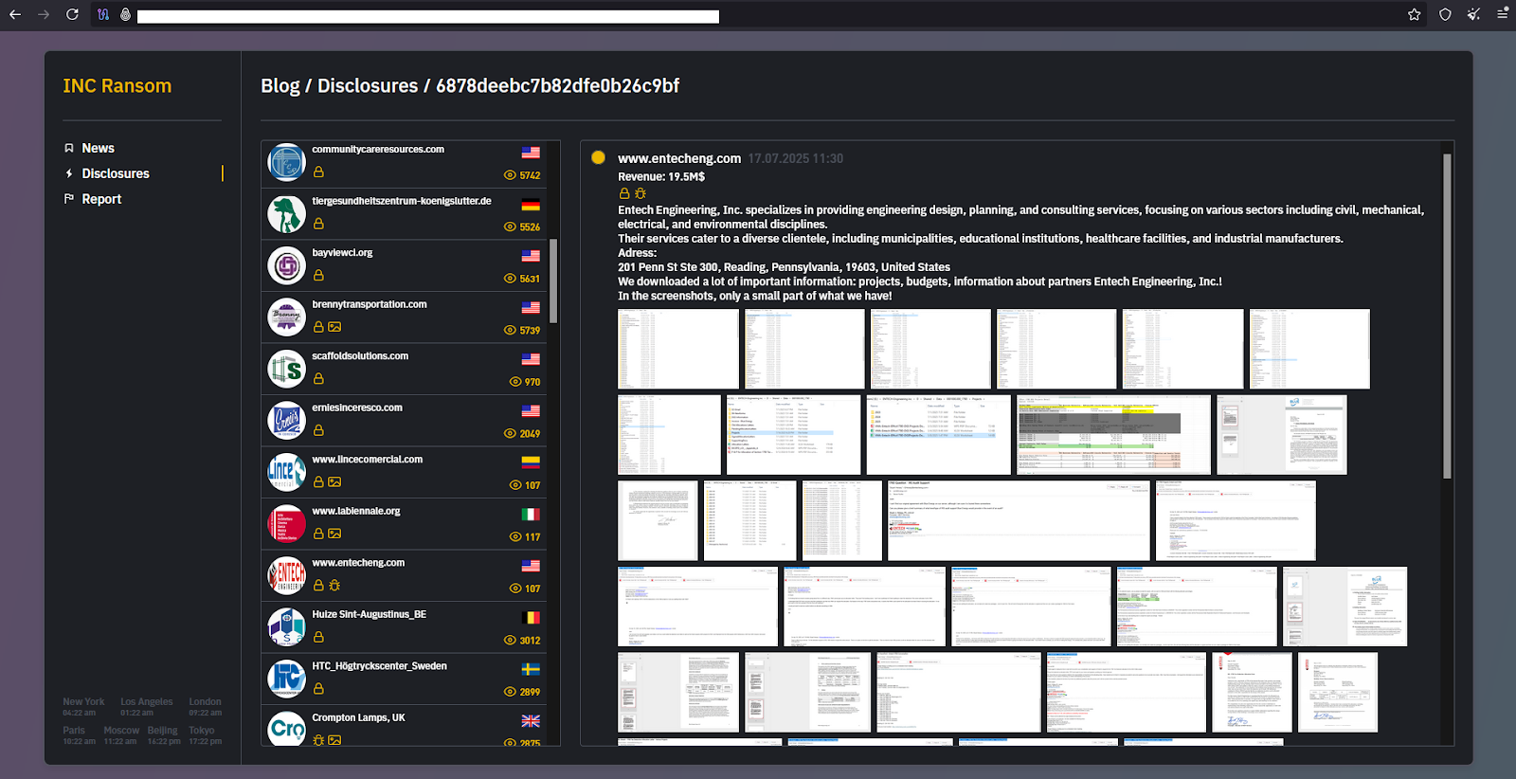Open the last screenshot thumbnail in top row
Viewport: 1516px width, 779px height.
1309,349
